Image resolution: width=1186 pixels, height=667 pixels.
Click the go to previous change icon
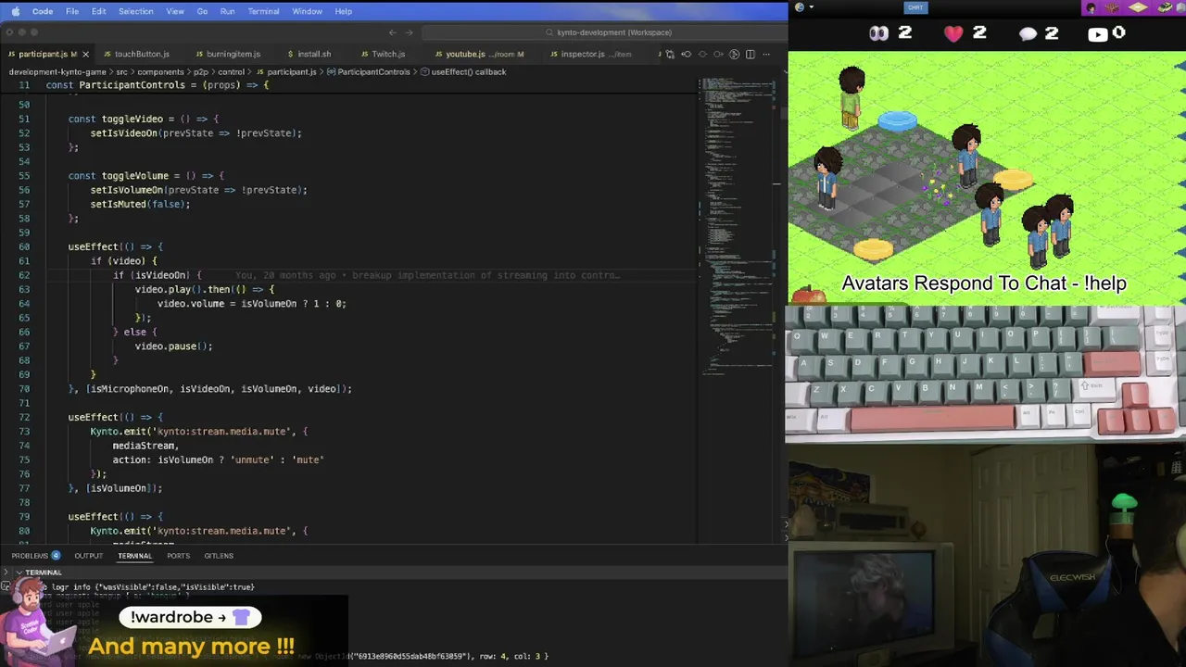point(687,54)
